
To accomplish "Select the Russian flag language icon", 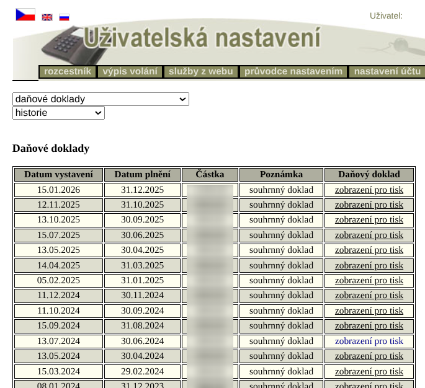I will point(64,17).
